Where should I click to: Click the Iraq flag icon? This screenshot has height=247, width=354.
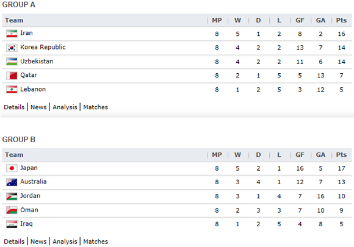[12, 224]
